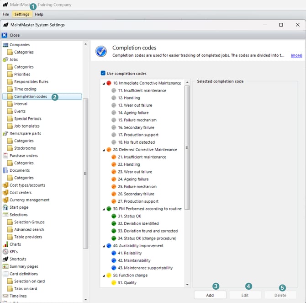The height and width of the screenshot is (303, 306).
Task: Click the completion codes list scrollbar thumb
Action: coord(187,148)
